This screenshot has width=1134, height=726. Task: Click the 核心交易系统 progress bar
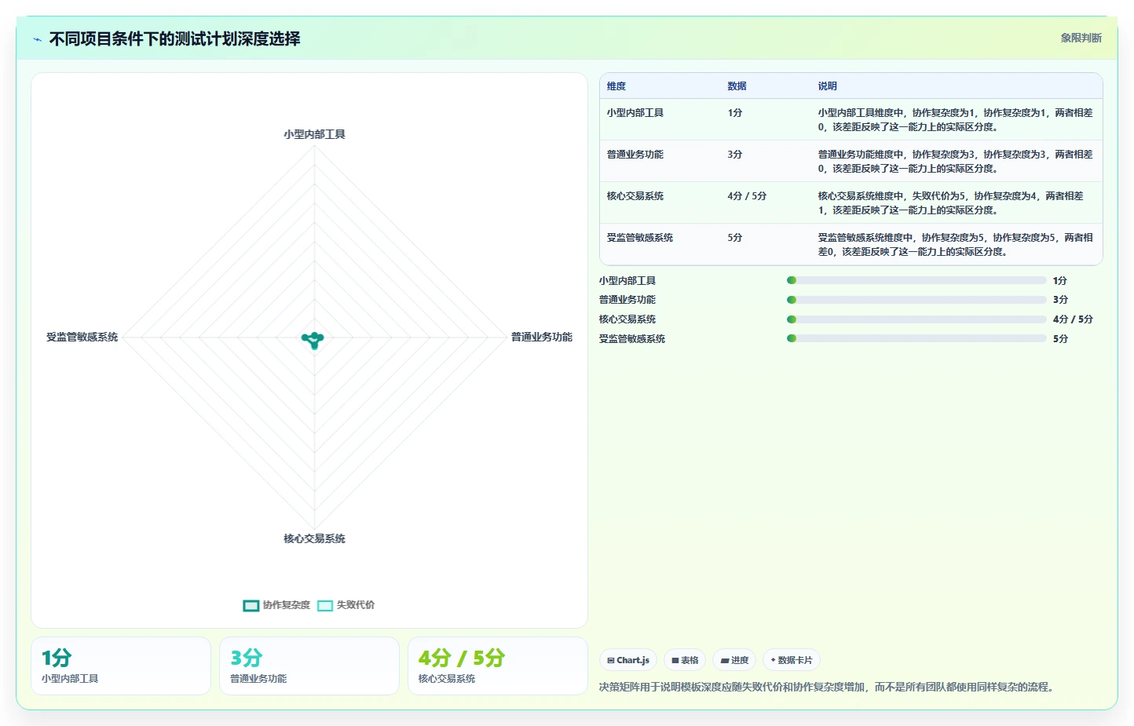916,319
